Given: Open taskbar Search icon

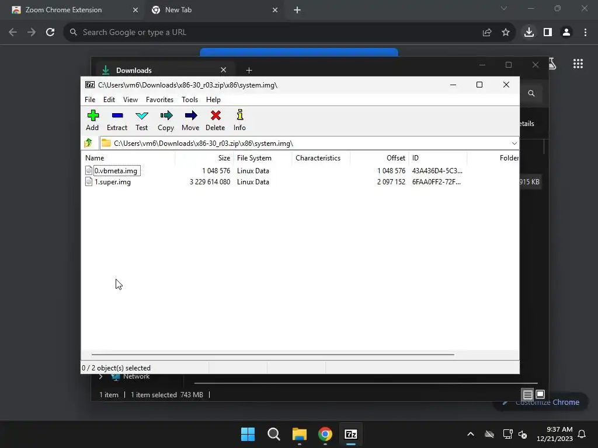Looking at the screenshot, I should pos(273,434).
